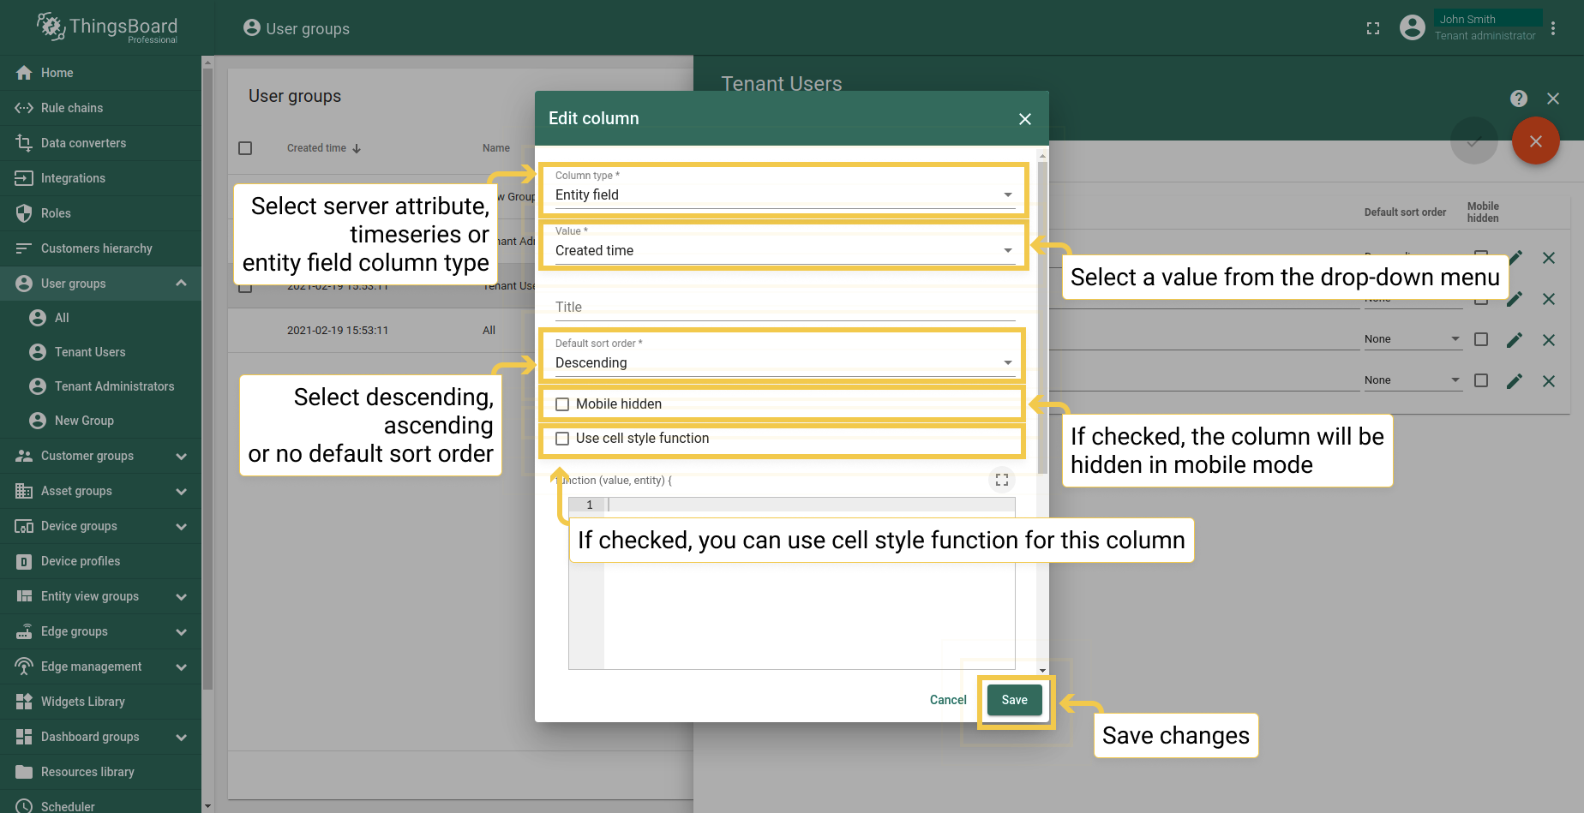Viewport: 1584px width, 813px height.
Task: Click the Widgets Library sidebar icon
Action: 24,702
